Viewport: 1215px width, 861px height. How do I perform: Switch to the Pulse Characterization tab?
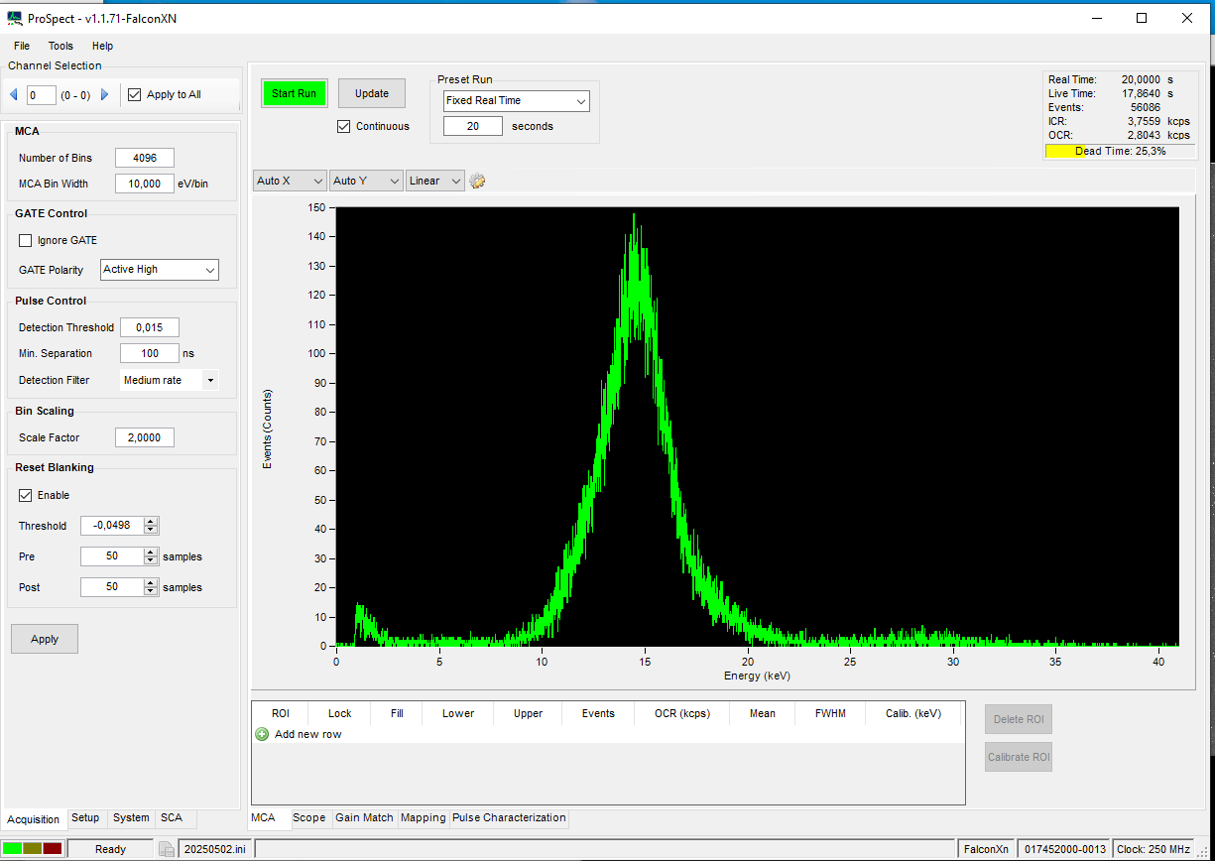point(509,818)
